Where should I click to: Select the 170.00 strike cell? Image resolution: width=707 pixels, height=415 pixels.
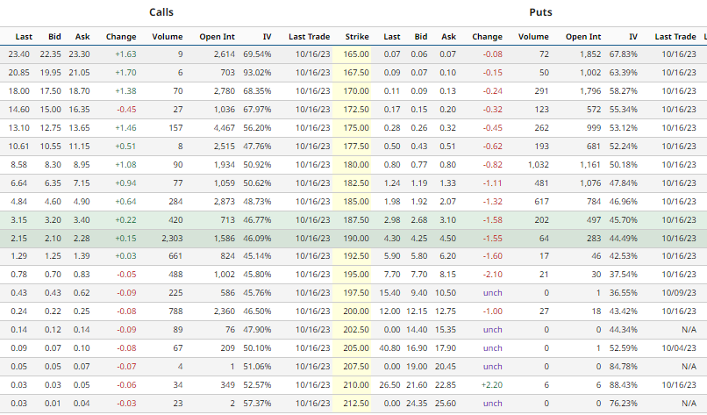[352, 91]
